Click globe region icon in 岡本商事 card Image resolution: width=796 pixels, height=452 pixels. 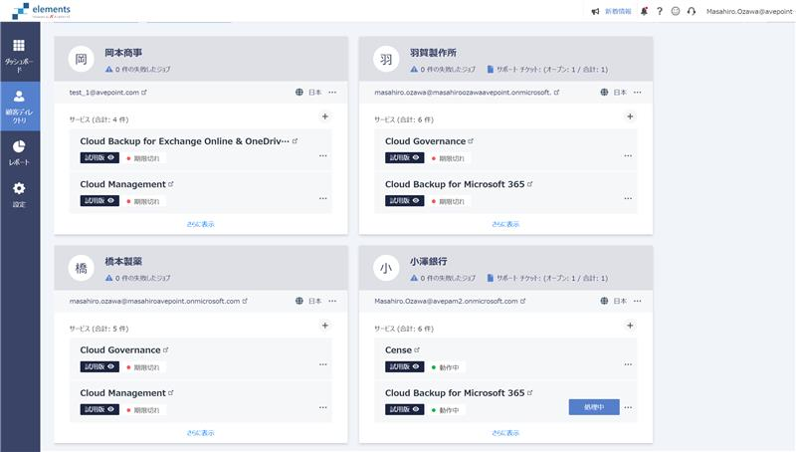point(299,93)
